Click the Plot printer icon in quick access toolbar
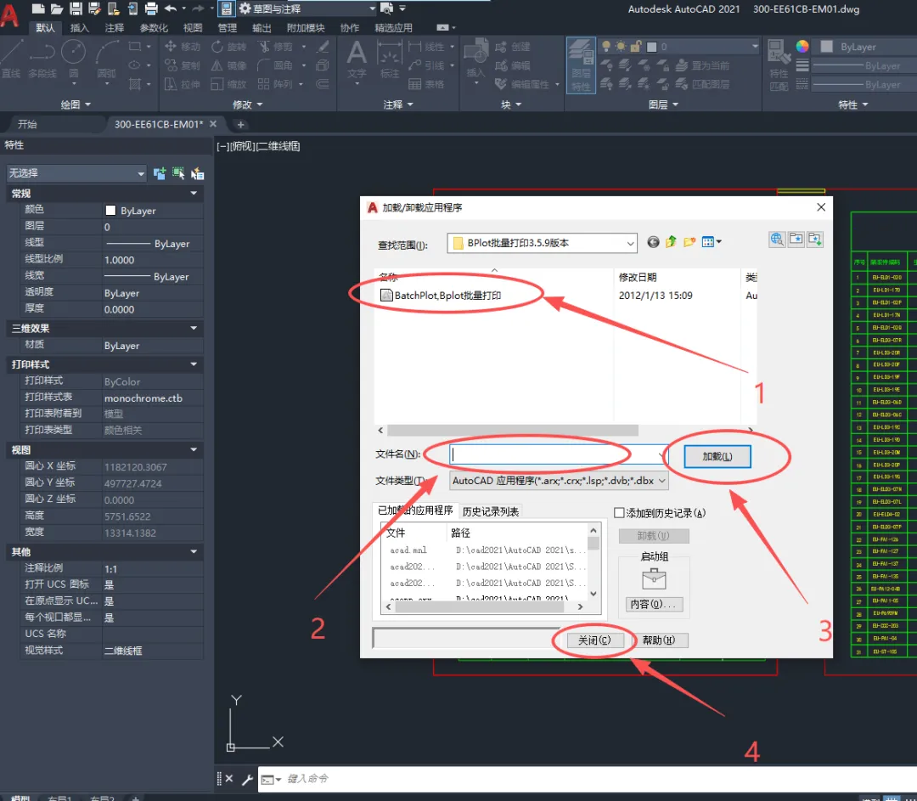 (x=151, y=8)
